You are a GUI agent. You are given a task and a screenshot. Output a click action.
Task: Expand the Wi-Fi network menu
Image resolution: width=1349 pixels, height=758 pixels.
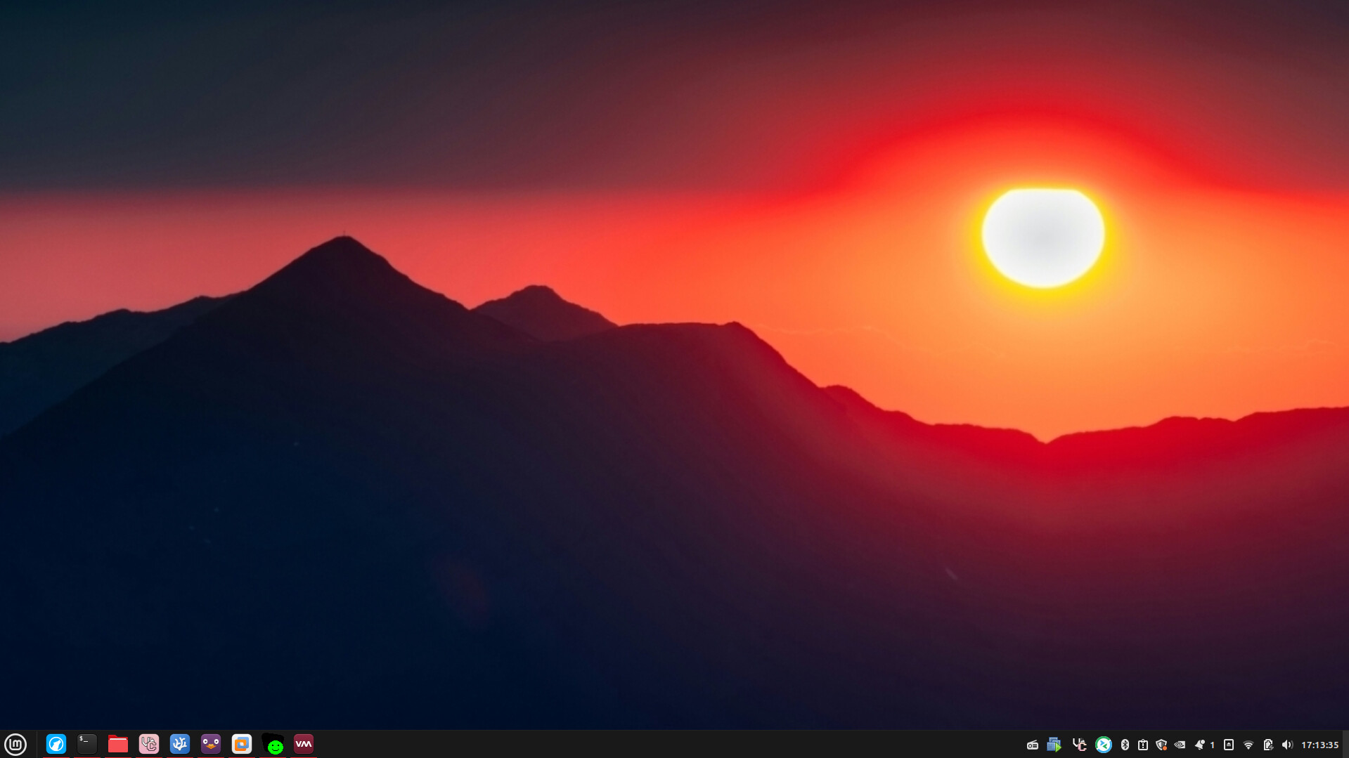pyautogui.click(x=1248, y=745)
